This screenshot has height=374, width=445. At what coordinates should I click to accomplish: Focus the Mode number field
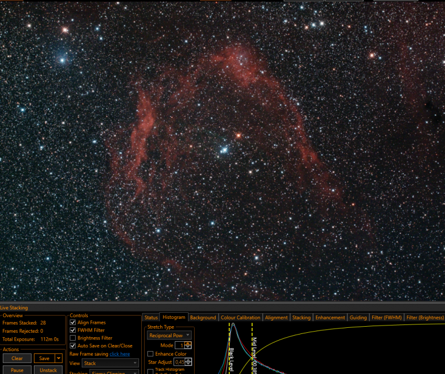180,345
